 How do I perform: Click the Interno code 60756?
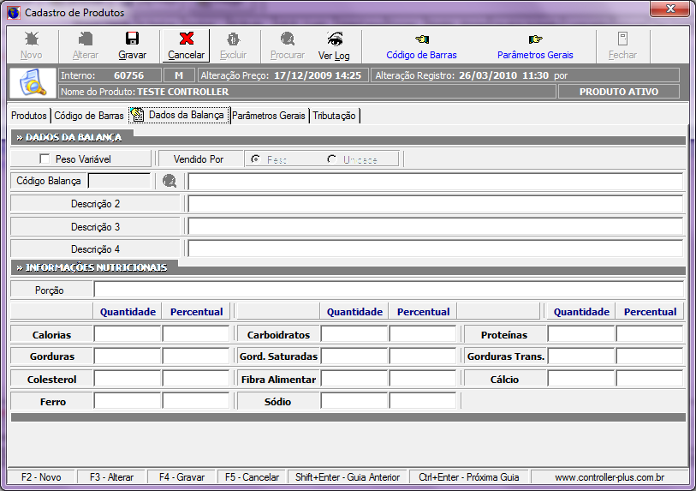pyautogui.click(x=128, y=75)
